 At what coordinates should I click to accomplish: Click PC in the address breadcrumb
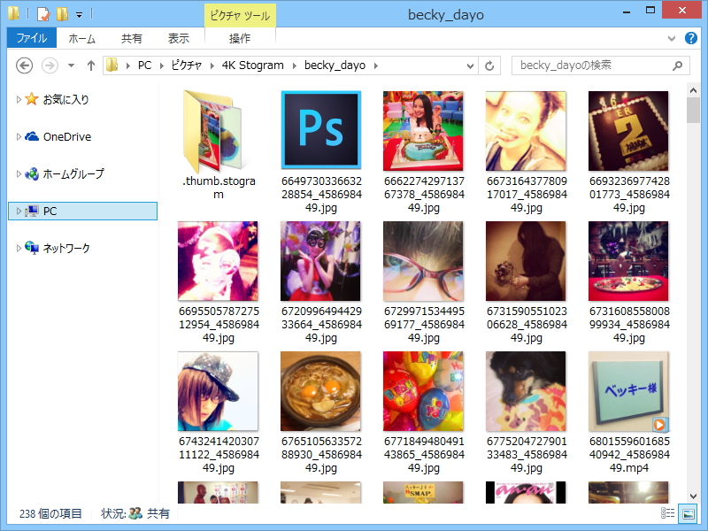click(144, 65)
